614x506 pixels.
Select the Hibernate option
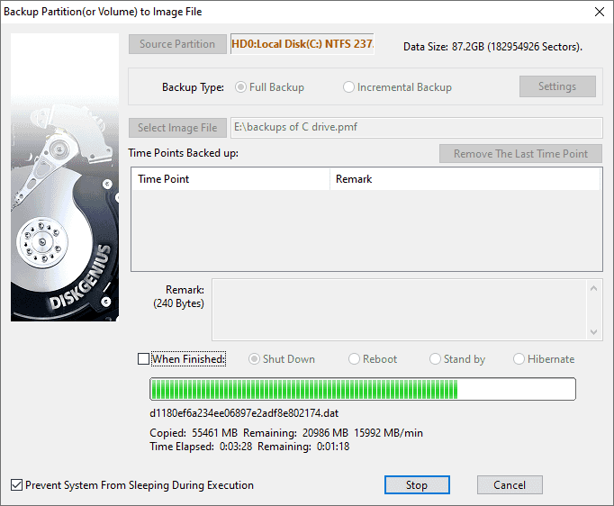[519, 359]
